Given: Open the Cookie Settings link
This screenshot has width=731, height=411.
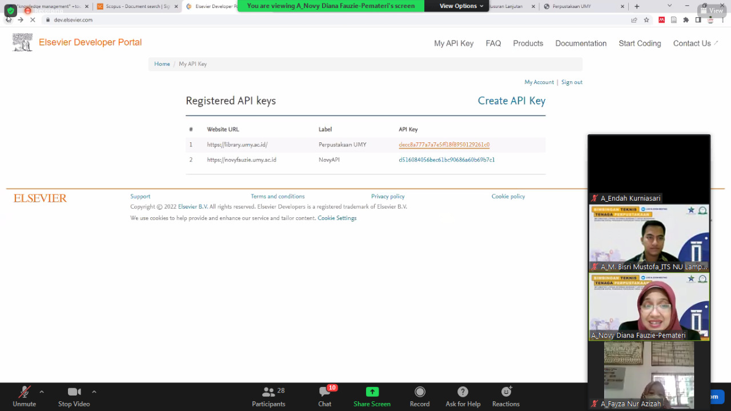Looking at the screenshot, I should (337, 218).
